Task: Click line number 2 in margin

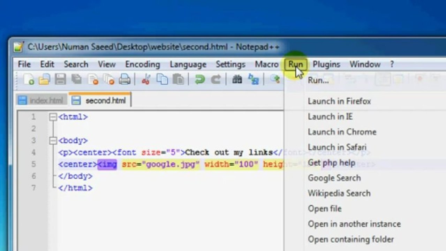Action: [x=33, y=129]
